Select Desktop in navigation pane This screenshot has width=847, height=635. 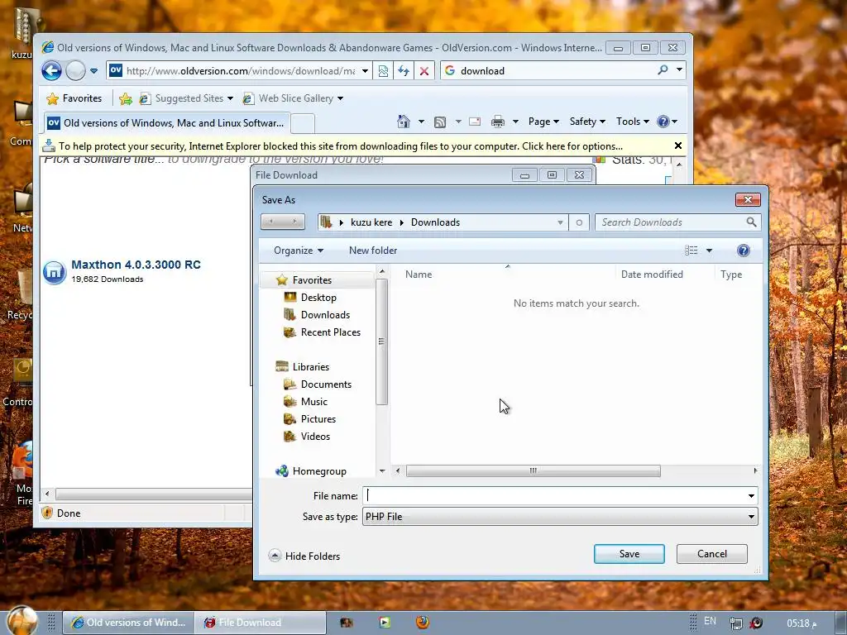[x=318, y=298]
